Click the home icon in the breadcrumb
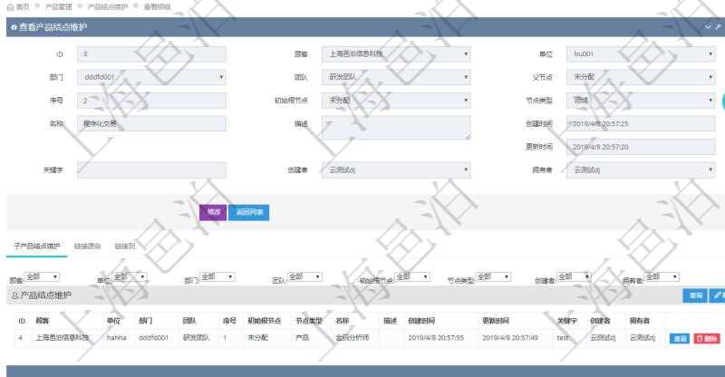The height and width of the screenshot is (377, 725). click(10, 7)
